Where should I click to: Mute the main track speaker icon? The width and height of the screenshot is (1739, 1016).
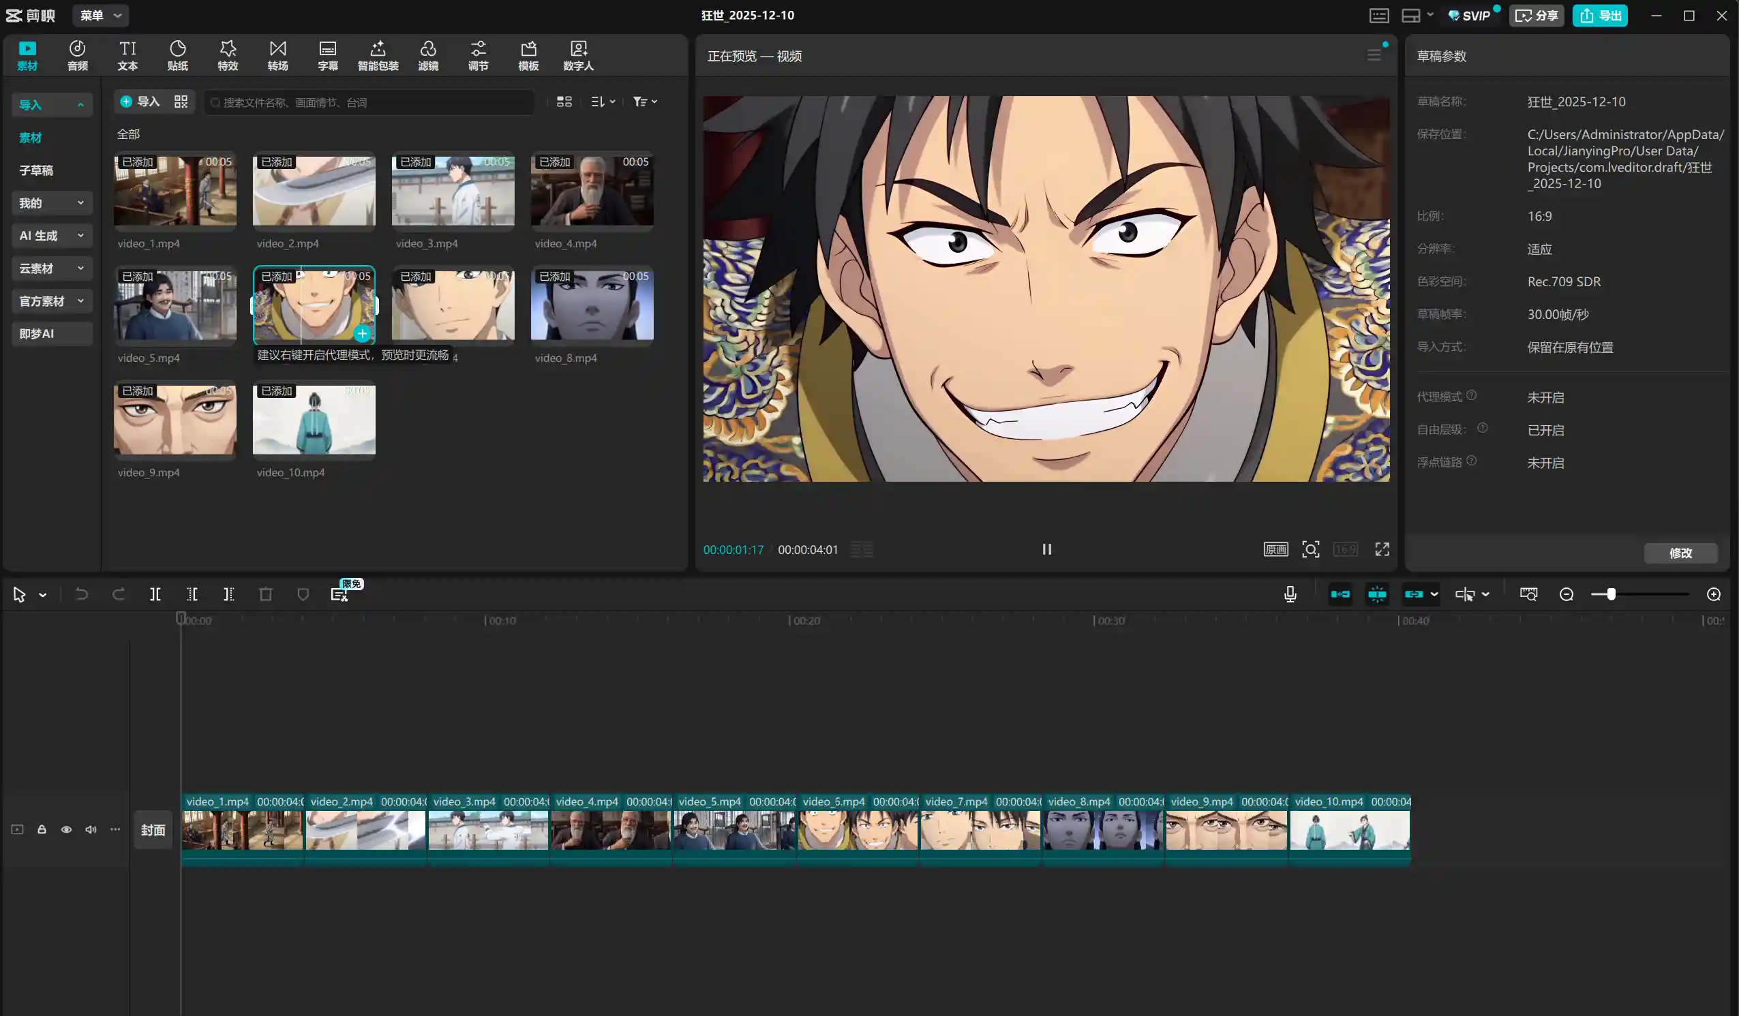(91, 830)
